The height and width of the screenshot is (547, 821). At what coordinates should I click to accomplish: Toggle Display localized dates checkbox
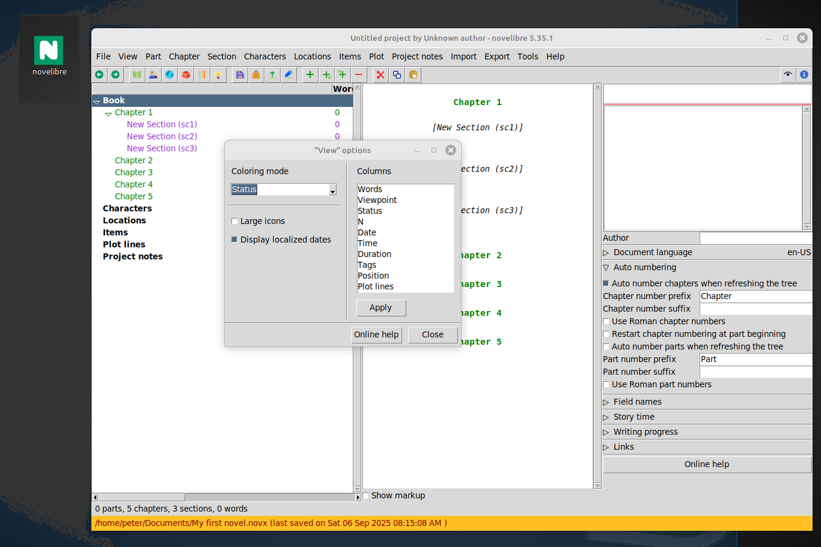(235, 240)
